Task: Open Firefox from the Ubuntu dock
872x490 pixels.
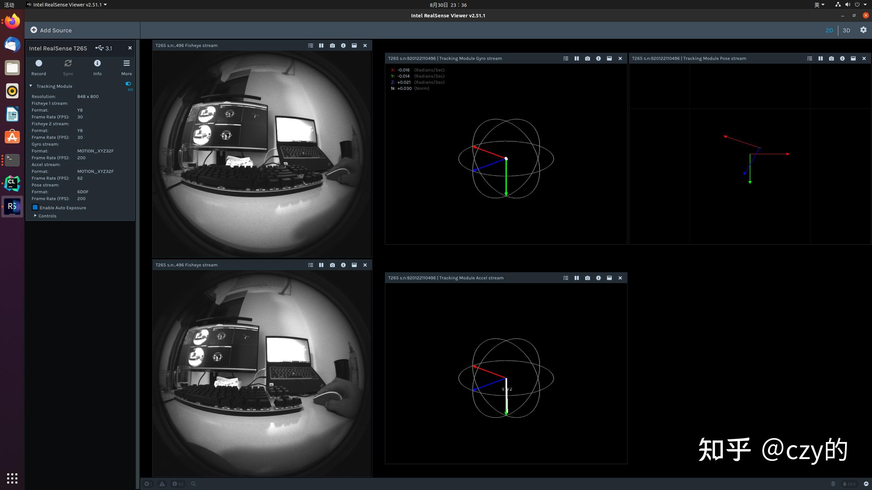Action: (x=12, y=21)
